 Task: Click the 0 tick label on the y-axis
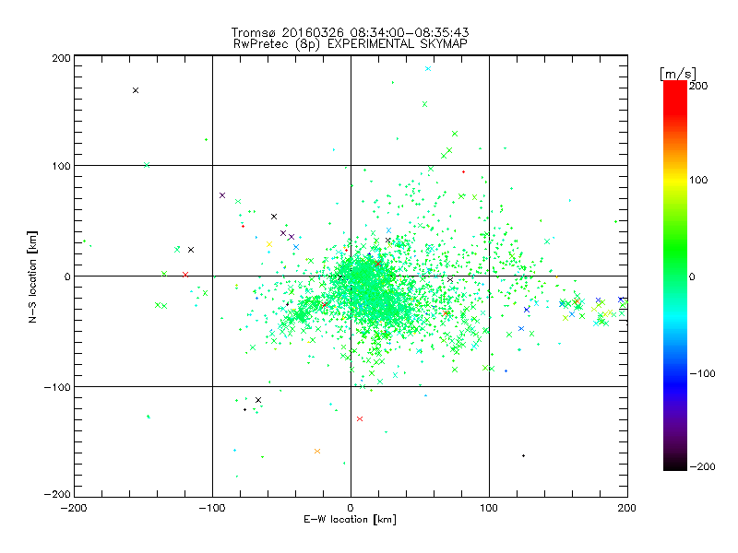point(67,276)
